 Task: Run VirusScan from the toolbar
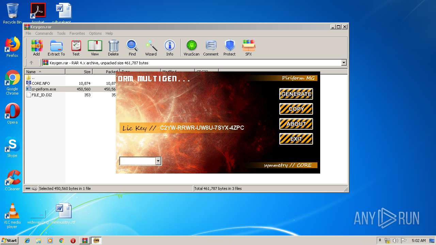pos(191,48)
